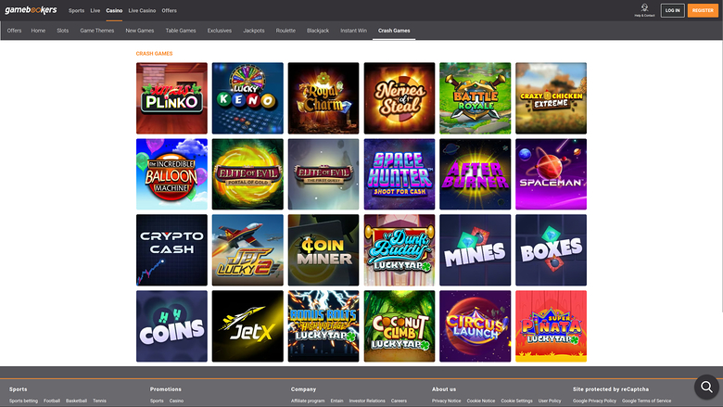Open the After Burner game tile
Image resolution: width=723 pixels, height=407 pixels.
point(475,174)
